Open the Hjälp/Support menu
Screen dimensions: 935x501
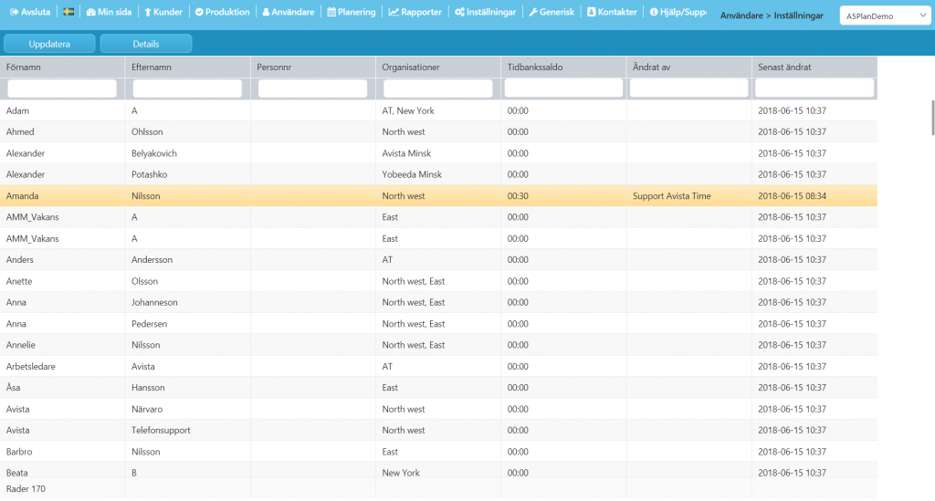point(678,12)
